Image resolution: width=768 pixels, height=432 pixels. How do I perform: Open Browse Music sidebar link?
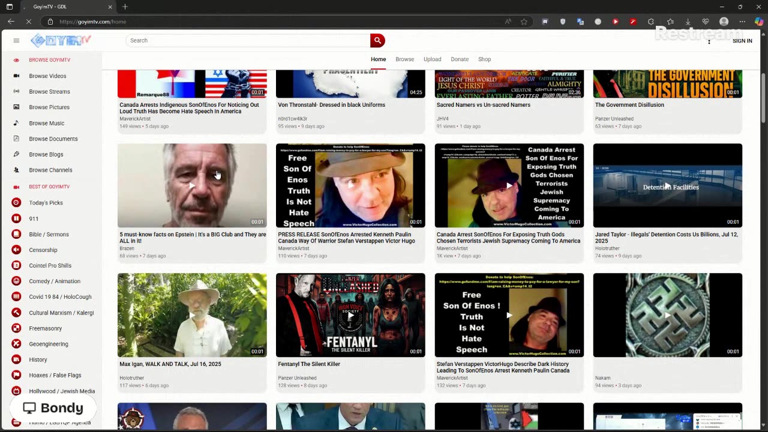click(46, 123)
